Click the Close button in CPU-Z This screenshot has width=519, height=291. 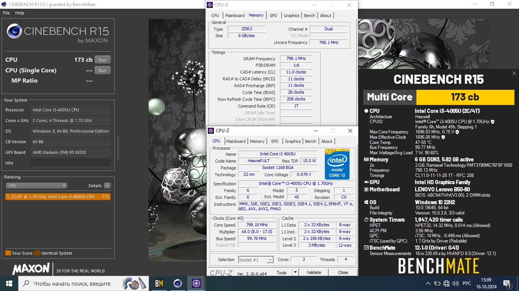[343, 272]
